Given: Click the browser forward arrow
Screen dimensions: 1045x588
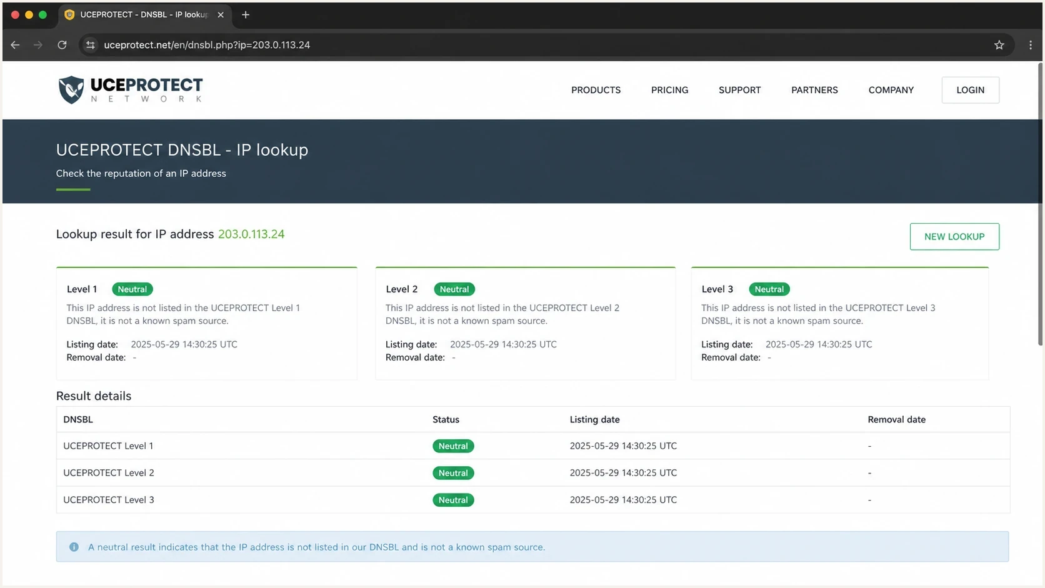Looking at the screenshot, I should point(38,45).
